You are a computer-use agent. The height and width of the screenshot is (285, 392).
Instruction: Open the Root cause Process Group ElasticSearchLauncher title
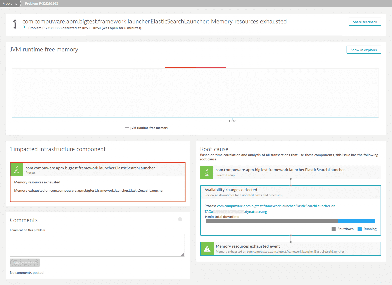(280, 170)
